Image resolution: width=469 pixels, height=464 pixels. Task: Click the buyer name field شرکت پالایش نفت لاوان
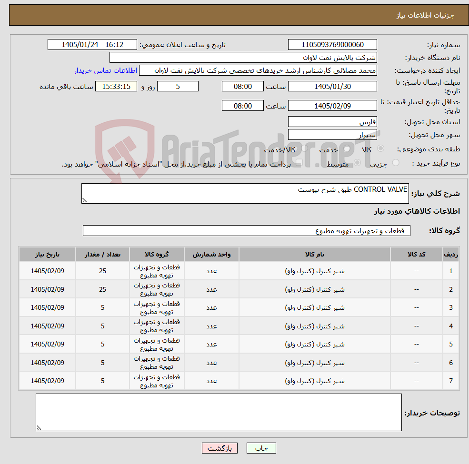pyautogui.click(x=243, y=58)
